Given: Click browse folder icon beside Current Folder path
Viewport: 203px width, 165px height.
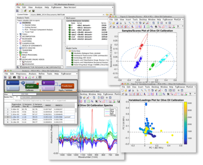Looking at the screenshot, I should 107,14.
